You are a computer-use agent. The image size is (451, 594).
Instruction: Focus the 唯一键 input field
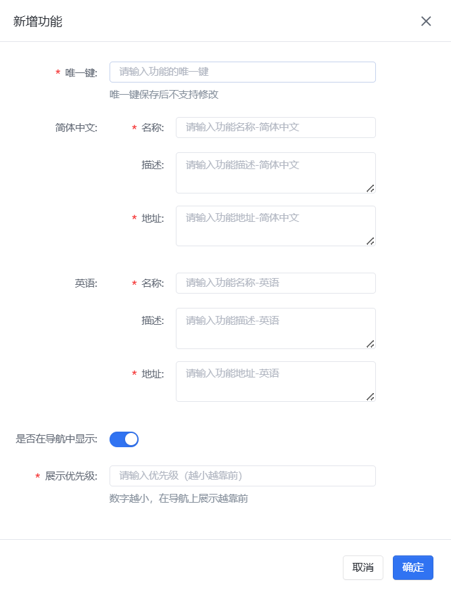(242, 72)
